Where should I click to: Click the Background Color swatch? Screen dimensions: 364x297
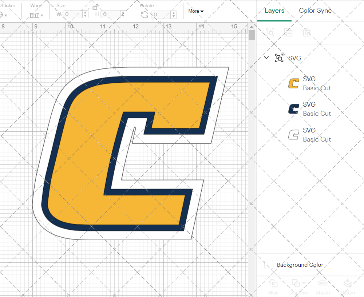click(x=268, y=265)
